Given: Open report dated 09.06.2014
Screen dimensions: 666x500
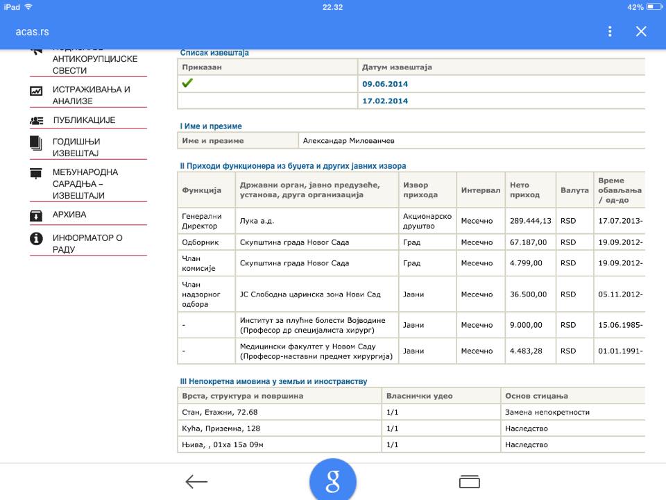Looking at the screenshot, I should (385, 84).
